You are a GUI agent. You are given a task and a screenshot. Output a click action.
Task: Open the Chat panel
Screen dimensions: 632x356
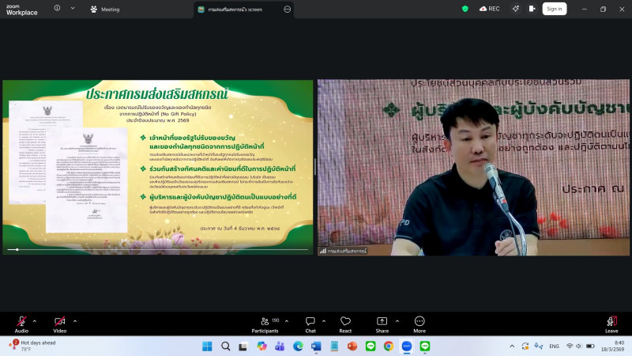[x=310, y=323]
